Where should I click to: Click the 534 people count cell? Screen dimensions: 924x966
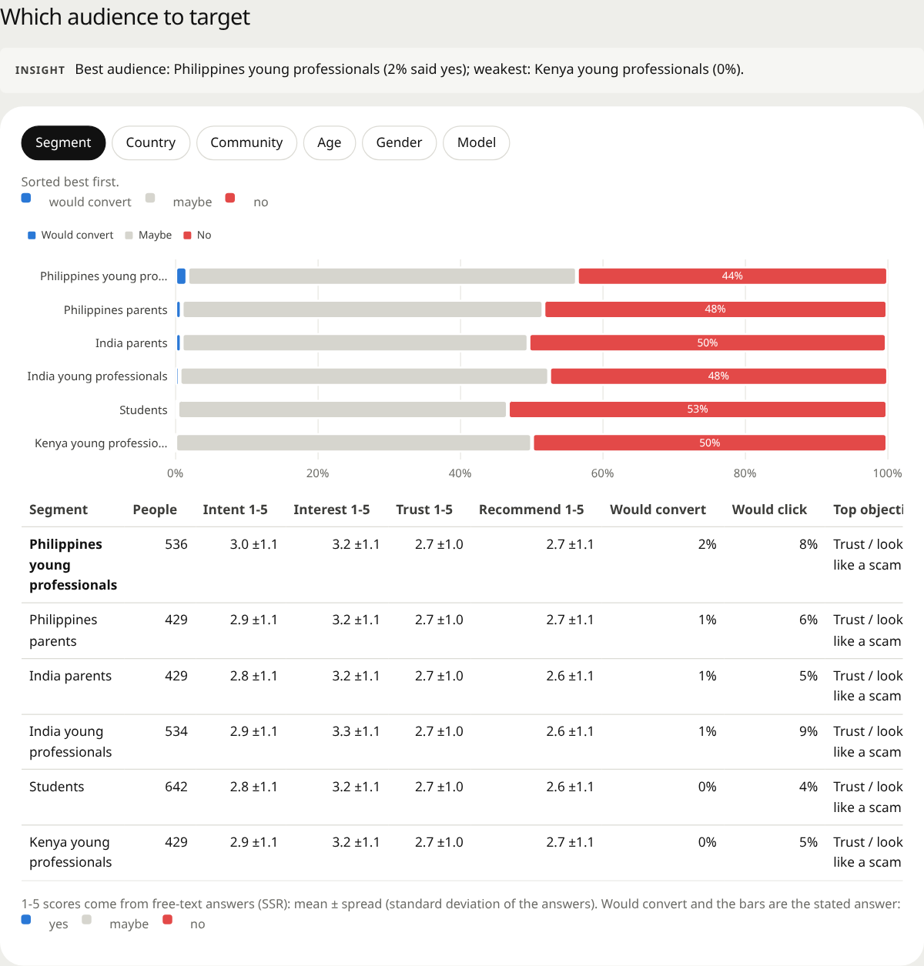(x=176, y=731)
